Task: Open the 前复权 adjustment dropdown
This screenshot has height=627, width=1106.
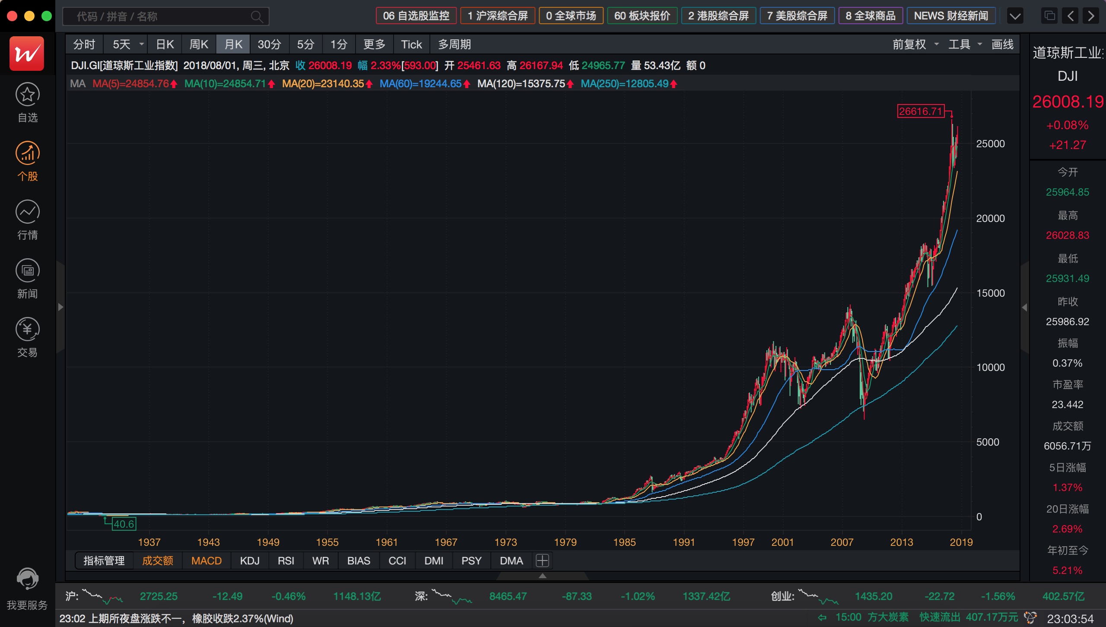Action: pyautogui.click(x=915, y=44)
